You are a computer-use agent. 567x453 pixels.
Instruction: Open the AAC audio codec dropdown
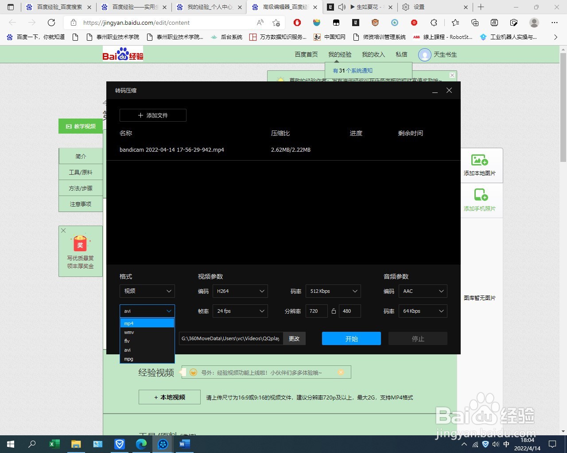(423, 291)
